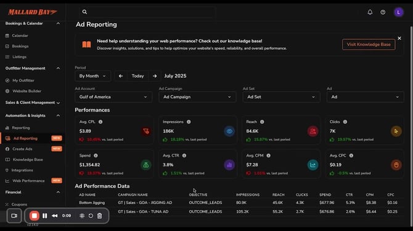Show info for Spend metric
This screenshot has width=413, height=231.
(x=96, y=155)
